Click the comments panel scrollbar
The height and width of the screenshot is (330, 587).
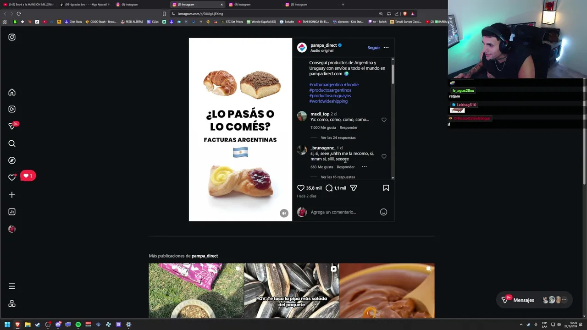pos(393,73)
